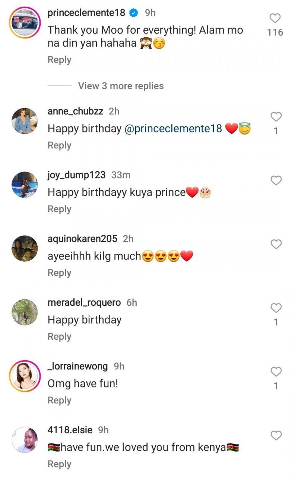The height and width of the screenshot is (478, 298).
Task: Reply to joy_dump123's comment
Action: tap(59, 209)
